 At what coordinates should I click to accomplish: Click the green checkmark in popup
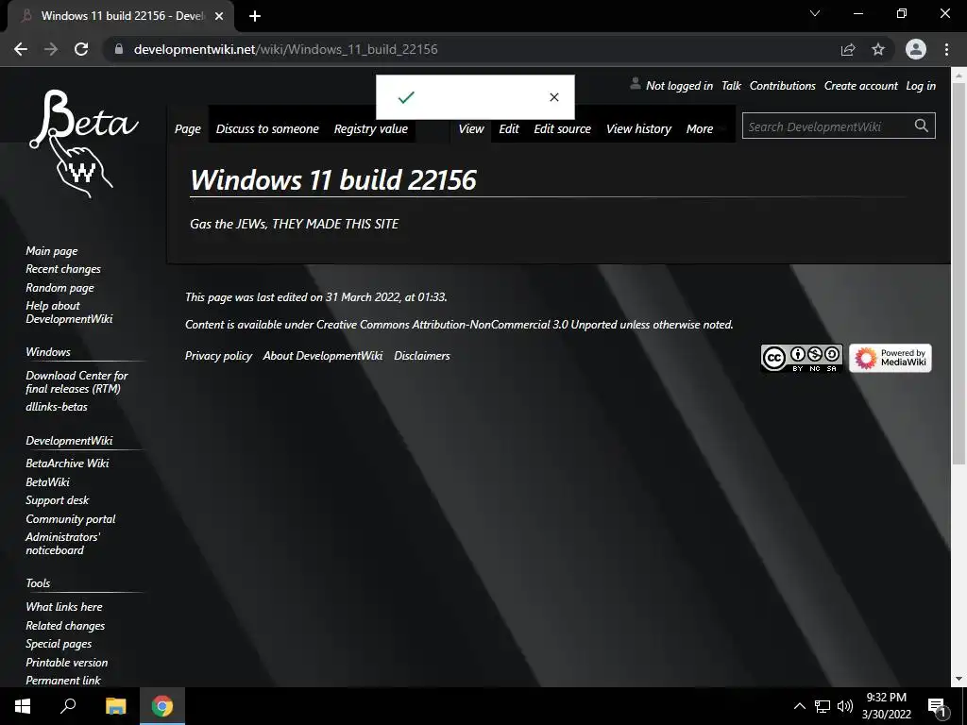pyautogui.click(x=406, y=97)
